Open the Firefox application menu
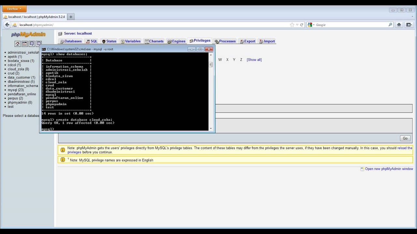 pyautogui.click(x=14, y=9)
